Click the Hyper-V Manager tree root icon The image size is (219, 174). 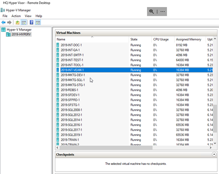[x=4, y=30]
